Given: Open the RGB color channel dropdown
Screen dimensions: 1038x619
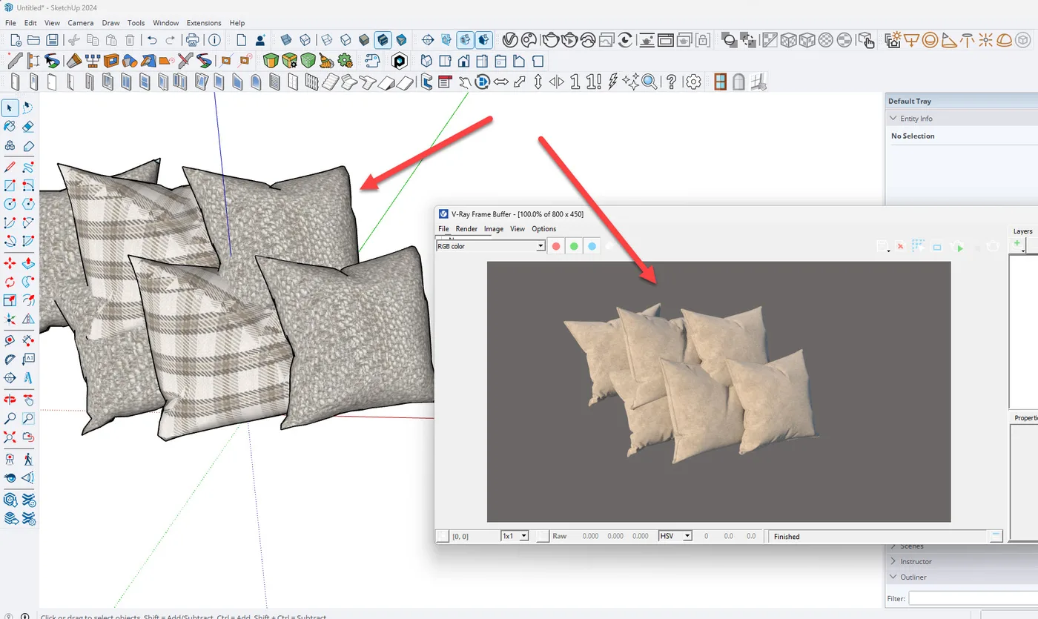Looking at the screenshot, I should [x=539, y=245].
